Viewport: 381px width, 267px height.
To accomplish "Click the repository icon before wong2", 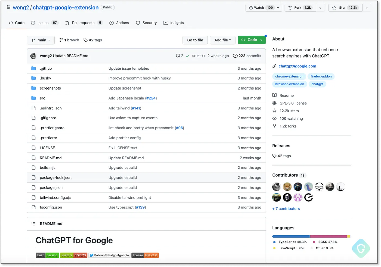I will pos(9,7).
